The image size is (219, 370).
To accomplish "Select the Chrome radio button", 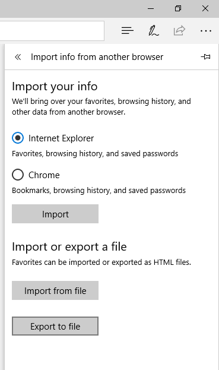I will (x=18, y=175).
